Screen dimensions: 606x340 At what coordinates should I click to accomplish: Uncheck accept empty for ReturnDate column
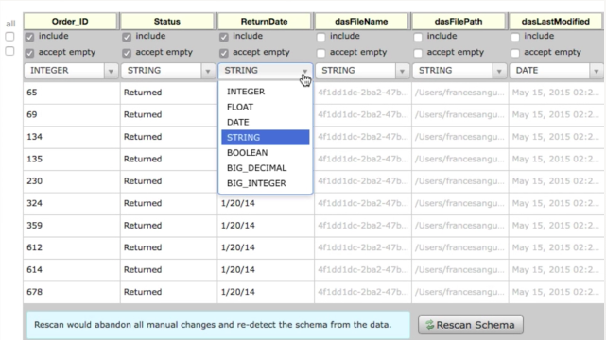tap(224, 53)
